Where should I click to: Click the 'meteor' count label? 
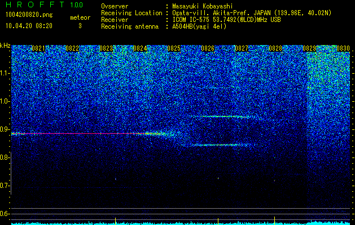pos(80,17)
